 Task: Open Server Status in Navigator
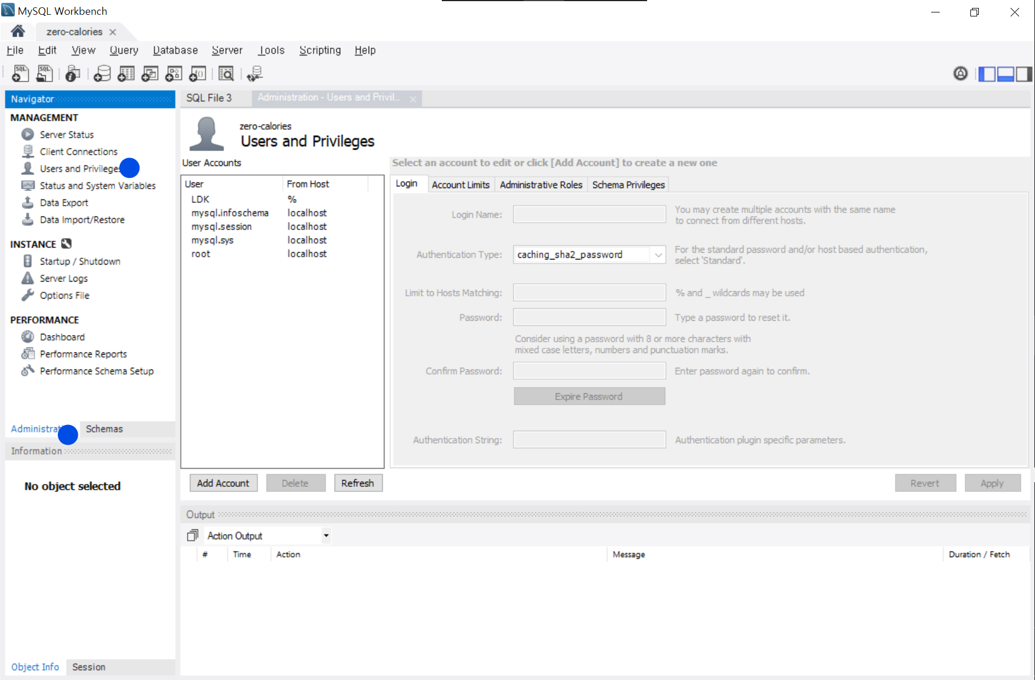coord(66,135)
